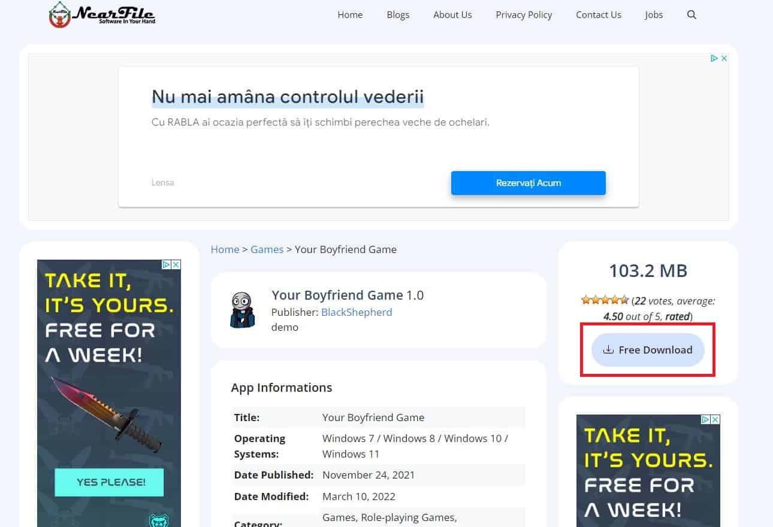Screen dimensions: 773x527
Task: Open the search magnifier icon
Action: [692, 15]
